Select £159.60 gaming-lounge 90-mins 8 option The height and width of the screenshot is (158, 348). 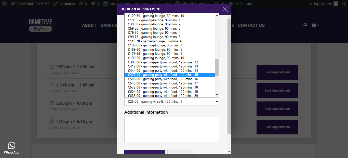169,49
